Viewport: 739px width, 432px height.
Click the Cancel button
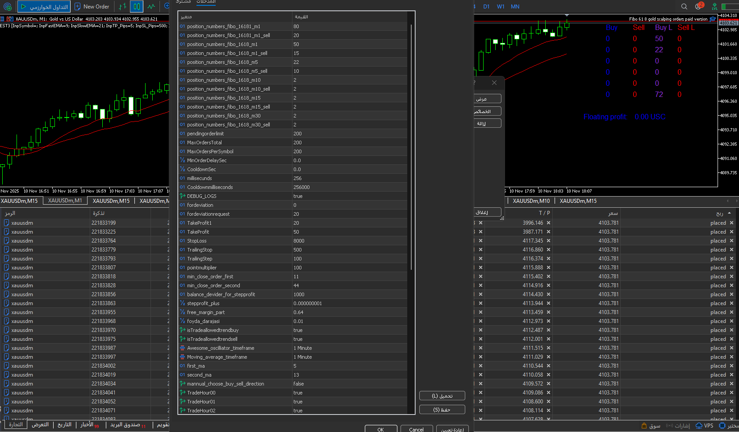[416, 429]
